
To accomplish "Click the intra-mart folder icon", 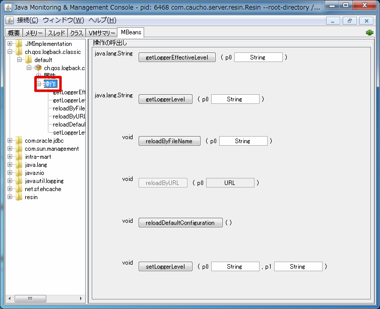I will 19,157.
